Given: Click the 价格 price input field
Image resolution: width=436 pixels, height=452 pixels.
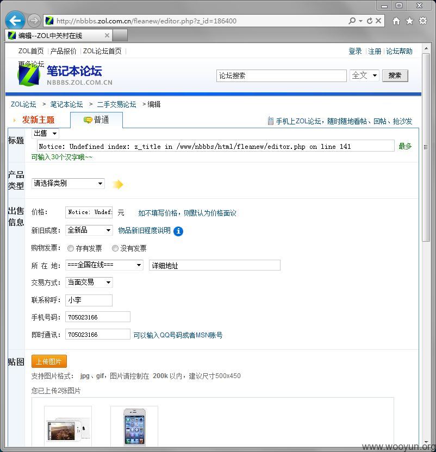Looking at the screenshot, I should (89, 212).
